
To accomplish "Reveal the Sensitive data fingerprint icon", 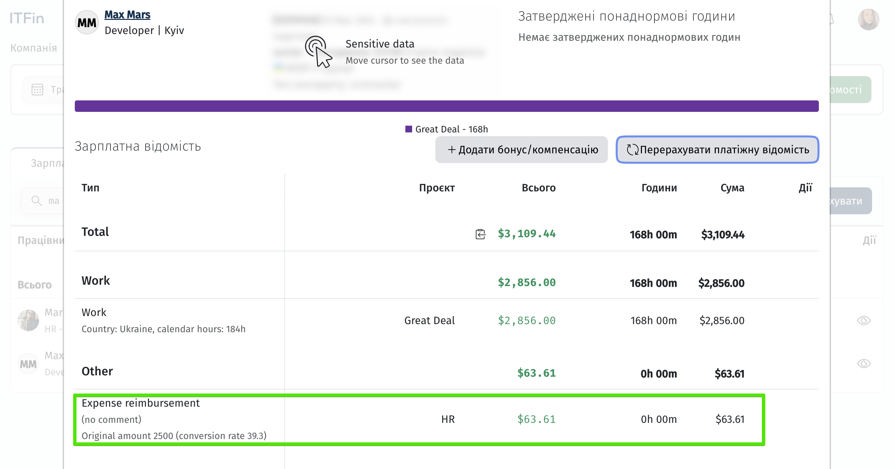I will 318,52.
